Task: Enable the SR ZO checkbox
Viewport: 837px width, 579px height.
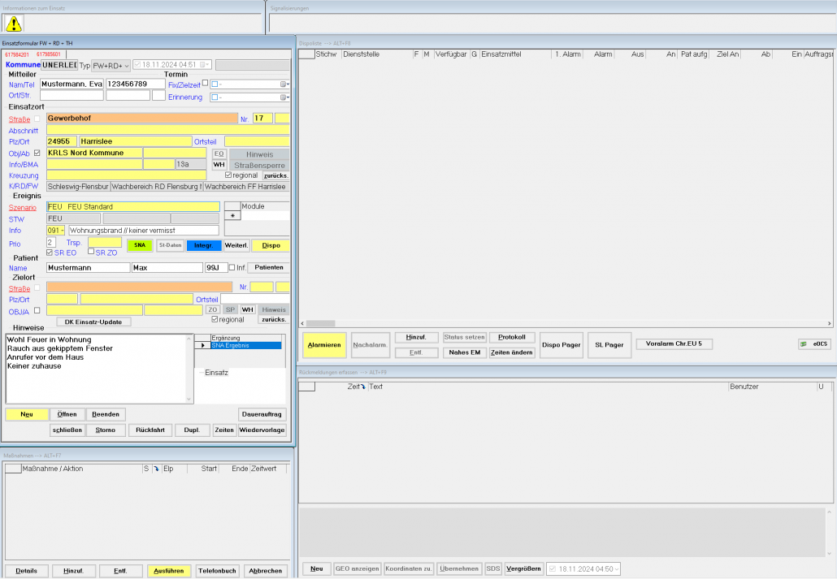Action: tap(91, 253)
